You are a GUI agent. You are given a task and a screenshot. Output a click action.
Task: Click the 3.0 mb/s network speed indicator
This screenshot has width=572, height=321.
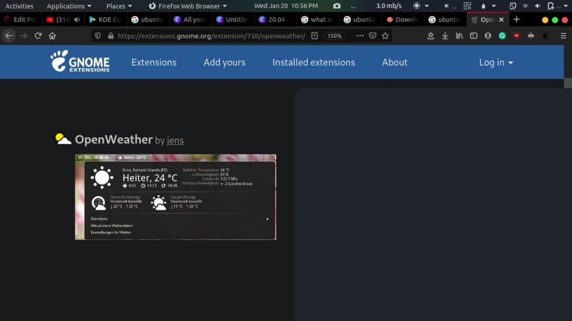(x=389, y=6)
